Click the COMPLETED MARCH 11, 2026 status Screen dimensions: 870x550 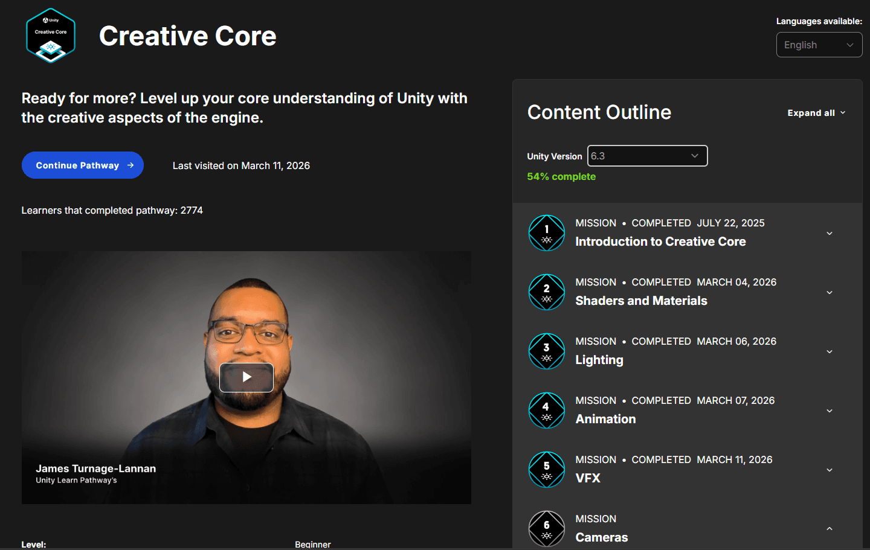(702, 459)
